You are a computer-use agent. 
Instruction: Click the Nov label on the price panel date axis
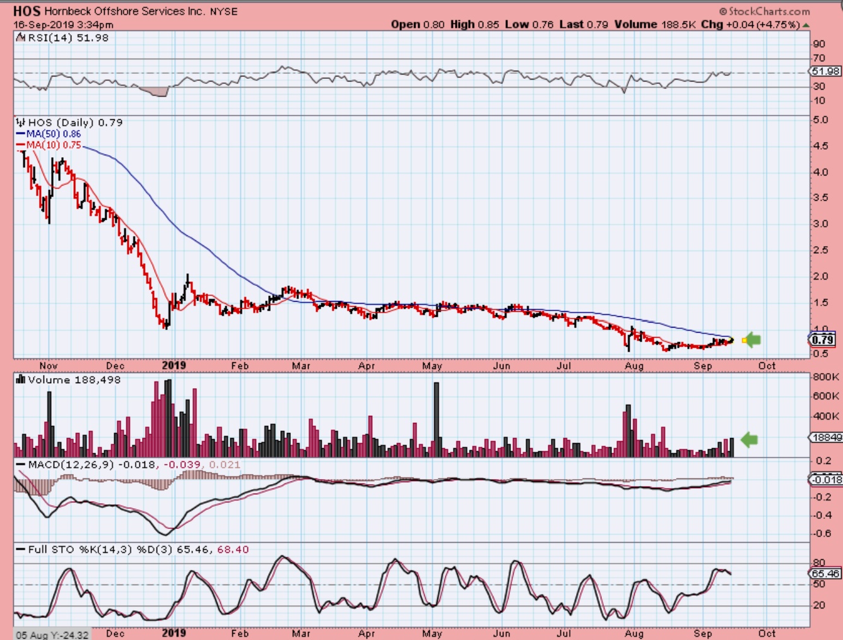(x=49, y=366)
